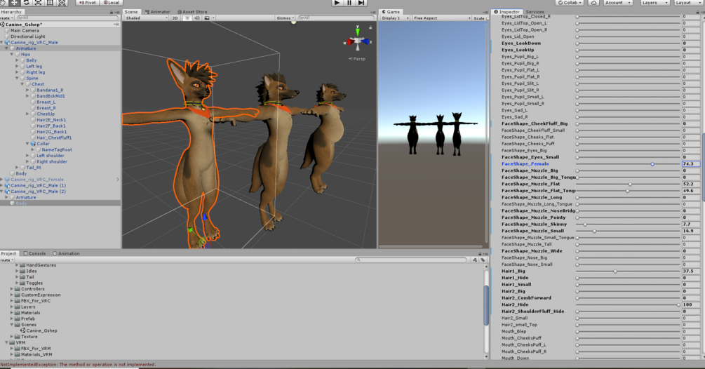This screenshot has width=705, height=369.
Task: Click the Hierarchy search field
Action: click(x=67, y=18)
